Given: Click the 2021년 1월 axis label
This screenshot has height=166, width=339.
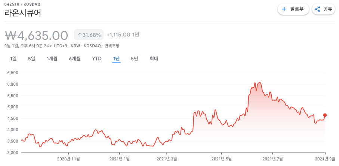Looking at the screenshot, I should [120, 159].
